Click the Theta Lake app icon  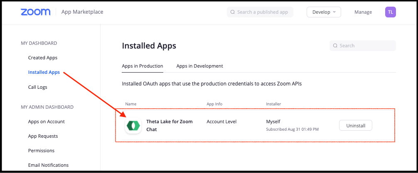133,126
